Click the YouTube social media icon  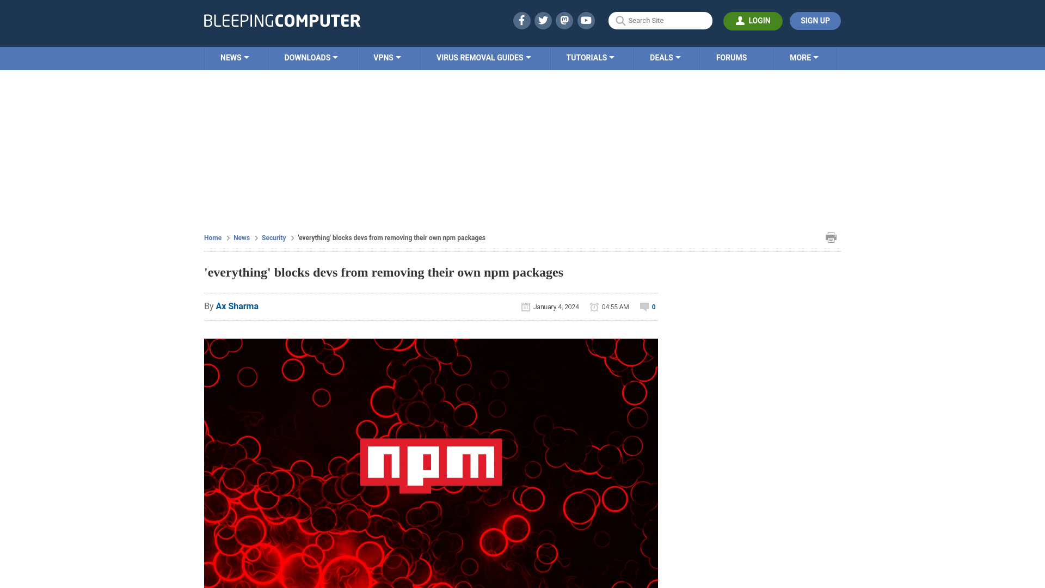coord(586,20)
